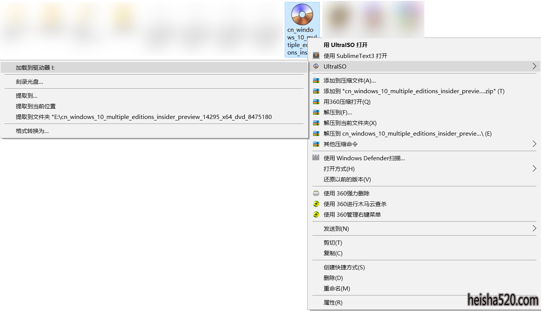Click the zip icon beside 用360压缩打开(Q)
This screenshot has width=541, height=311.
pos(316,102)
